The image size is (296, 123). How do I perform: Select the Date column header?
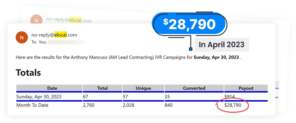(x=52, y=88)
